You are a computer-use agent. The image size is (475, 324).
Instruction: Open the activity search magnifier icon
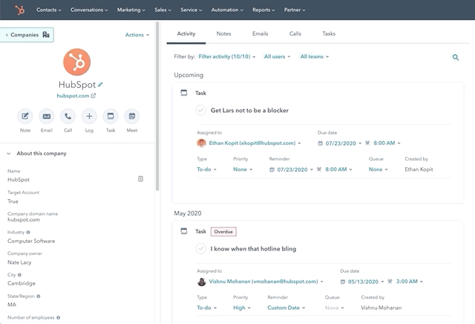456,57
